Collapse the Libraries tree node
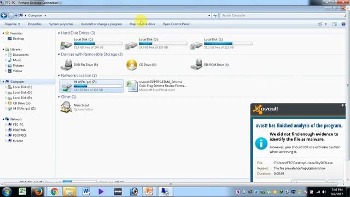 point(3,49)
